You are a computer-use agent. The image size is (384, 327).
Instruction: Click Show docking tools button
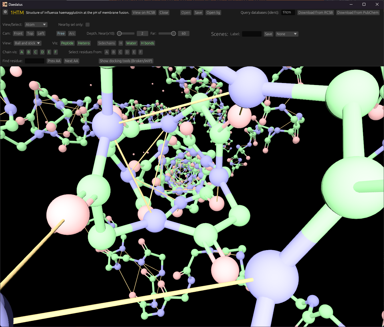tap(126, 61)
